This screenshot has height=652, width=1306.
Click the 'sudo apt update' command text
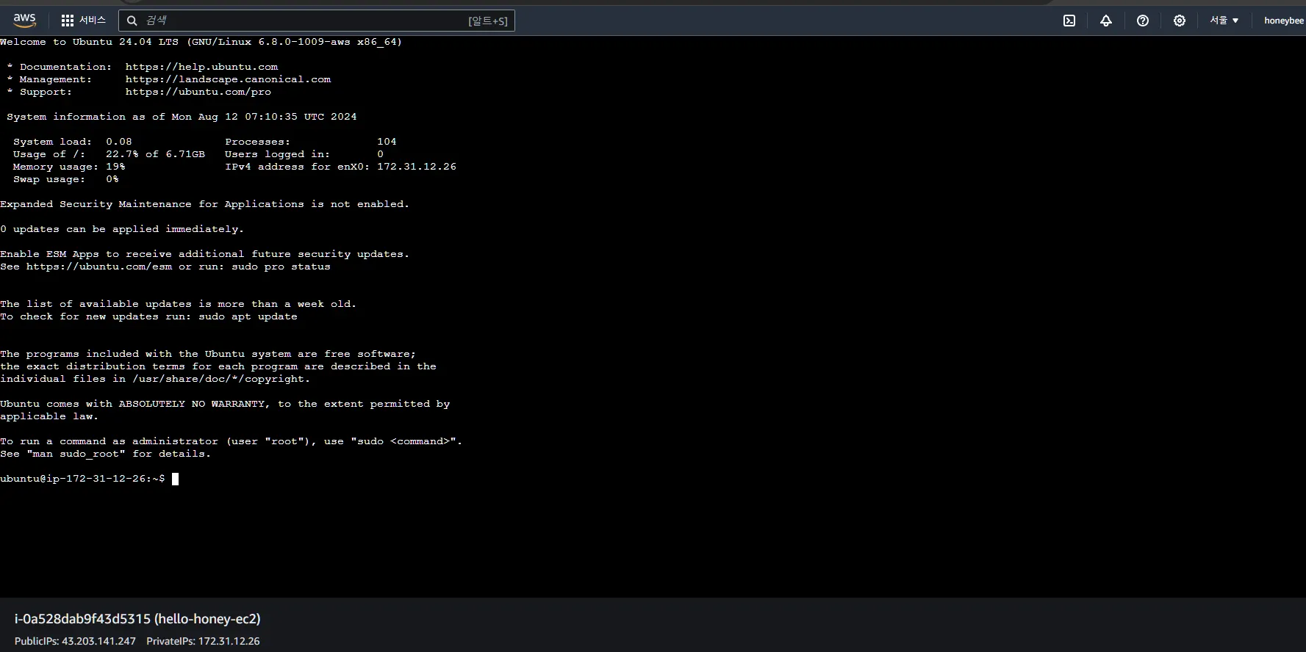click(x=248, y=316)
